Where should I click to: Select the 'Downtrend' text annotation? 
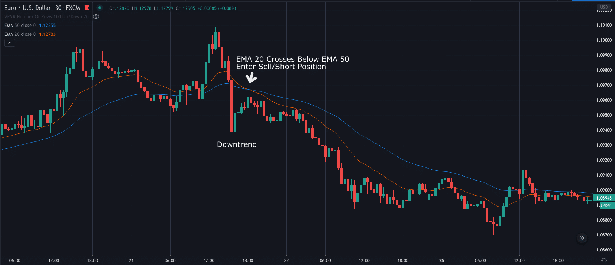pyautogui.click(x=237, y=144)
